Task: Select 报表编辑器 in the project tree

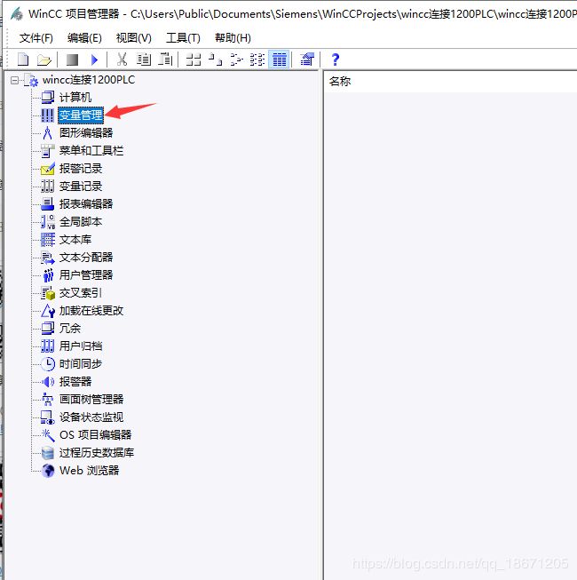Action: tap(86, 203)
